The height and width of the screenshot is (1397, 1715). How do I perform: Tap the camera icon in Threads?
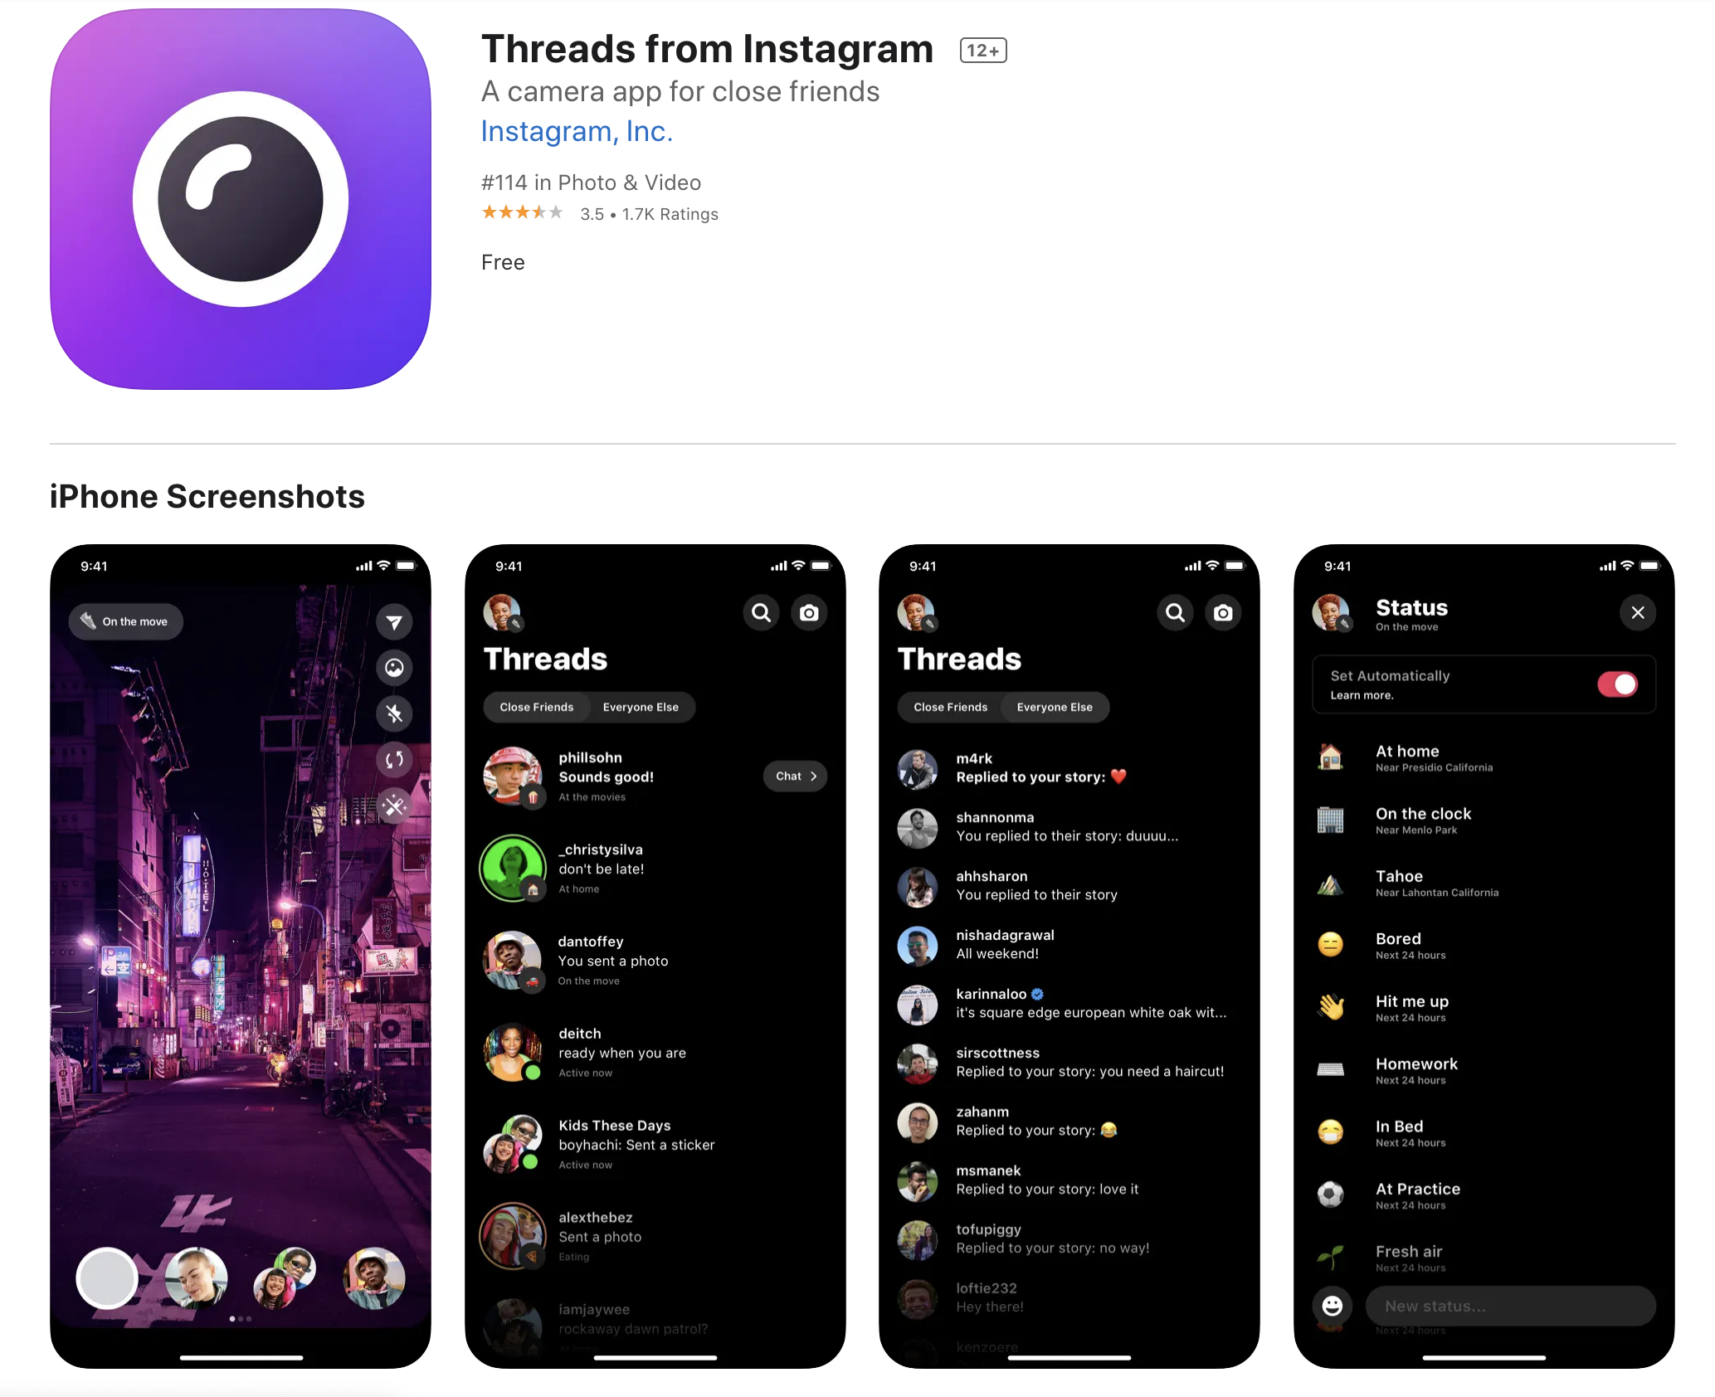coord(806,614)
